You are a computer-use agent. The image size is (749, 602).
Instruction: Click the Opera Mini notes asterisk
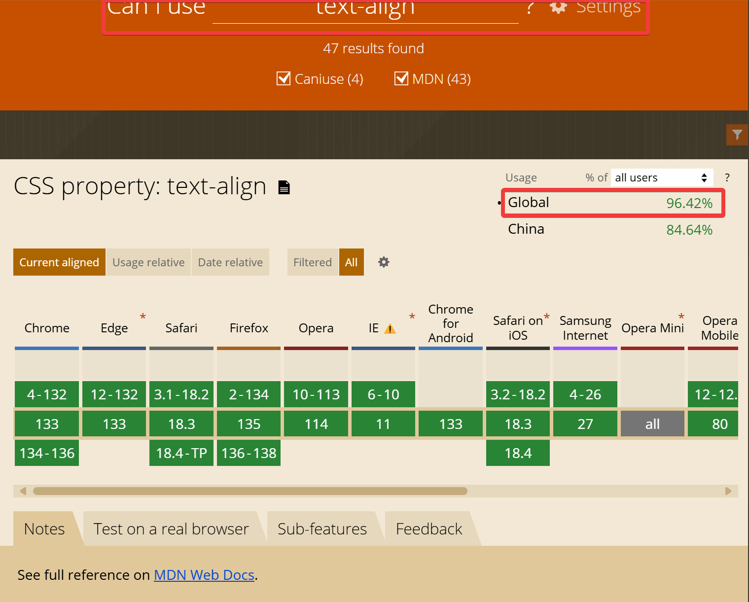coord(681,317)
